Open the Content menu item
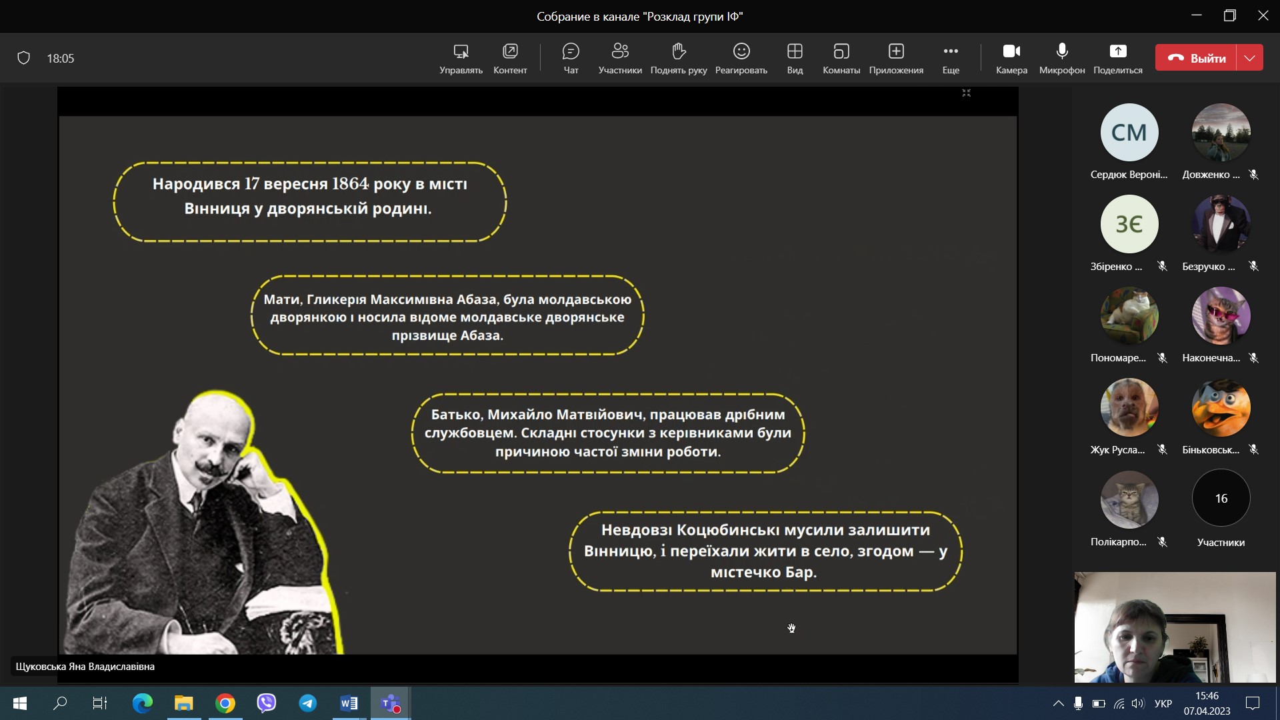 pyautogui.click(x=509, y=58)
